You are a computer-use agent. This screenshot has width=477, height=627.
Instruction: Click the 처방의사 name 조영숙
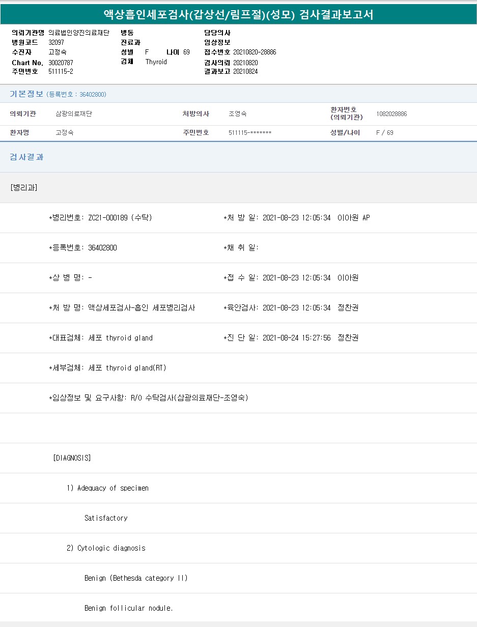pos(238,114)
